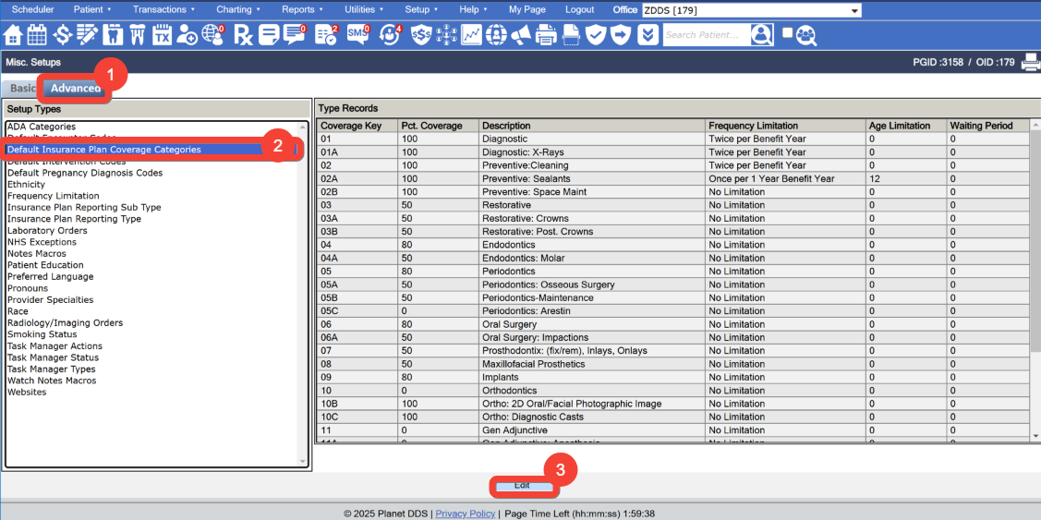This screenshot has height=520, width=1041.
Task: Toggle the checkbox beside group search
Action: (787, 32)
